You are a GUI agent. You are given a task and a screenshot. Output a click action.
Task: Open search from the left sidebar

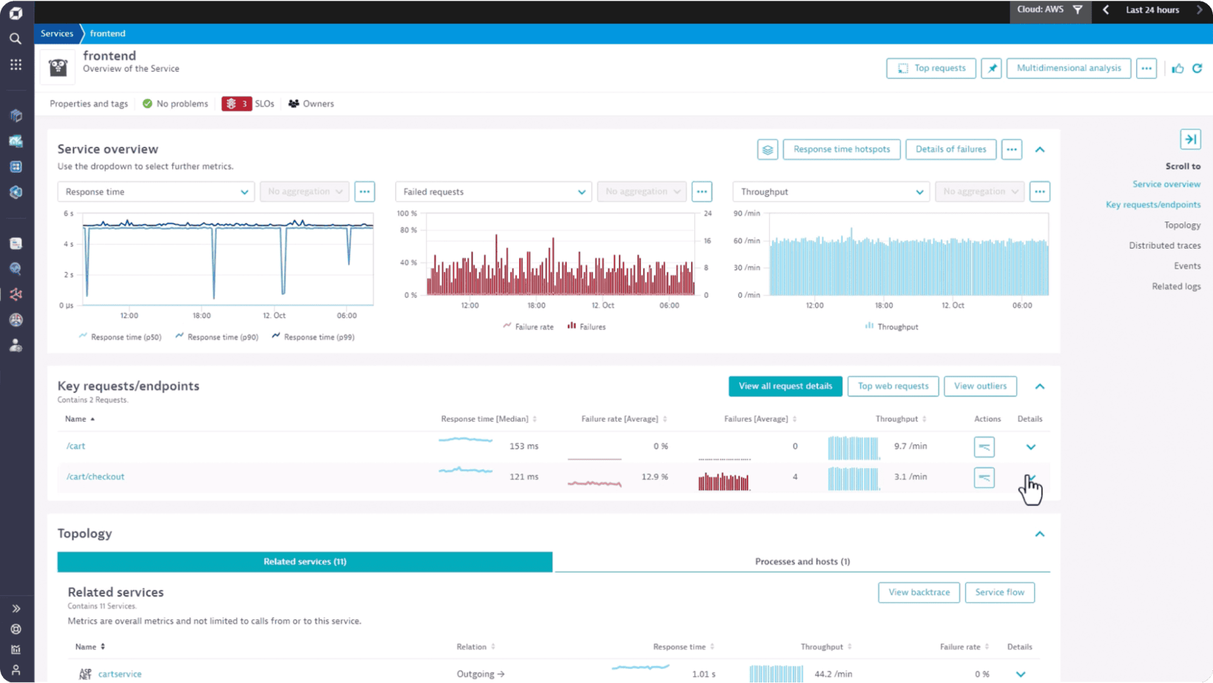[x=16, y=38]
